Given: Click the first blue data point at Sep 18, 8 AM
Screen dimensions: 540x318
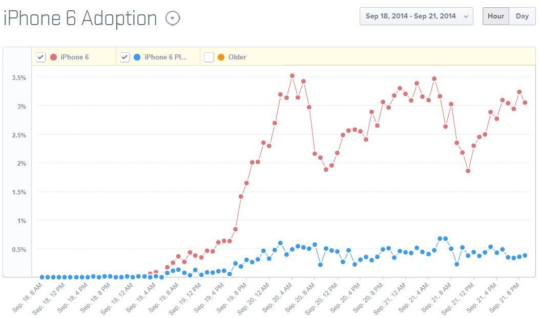Looking at the screenshot, I should (x=42, y=277).
